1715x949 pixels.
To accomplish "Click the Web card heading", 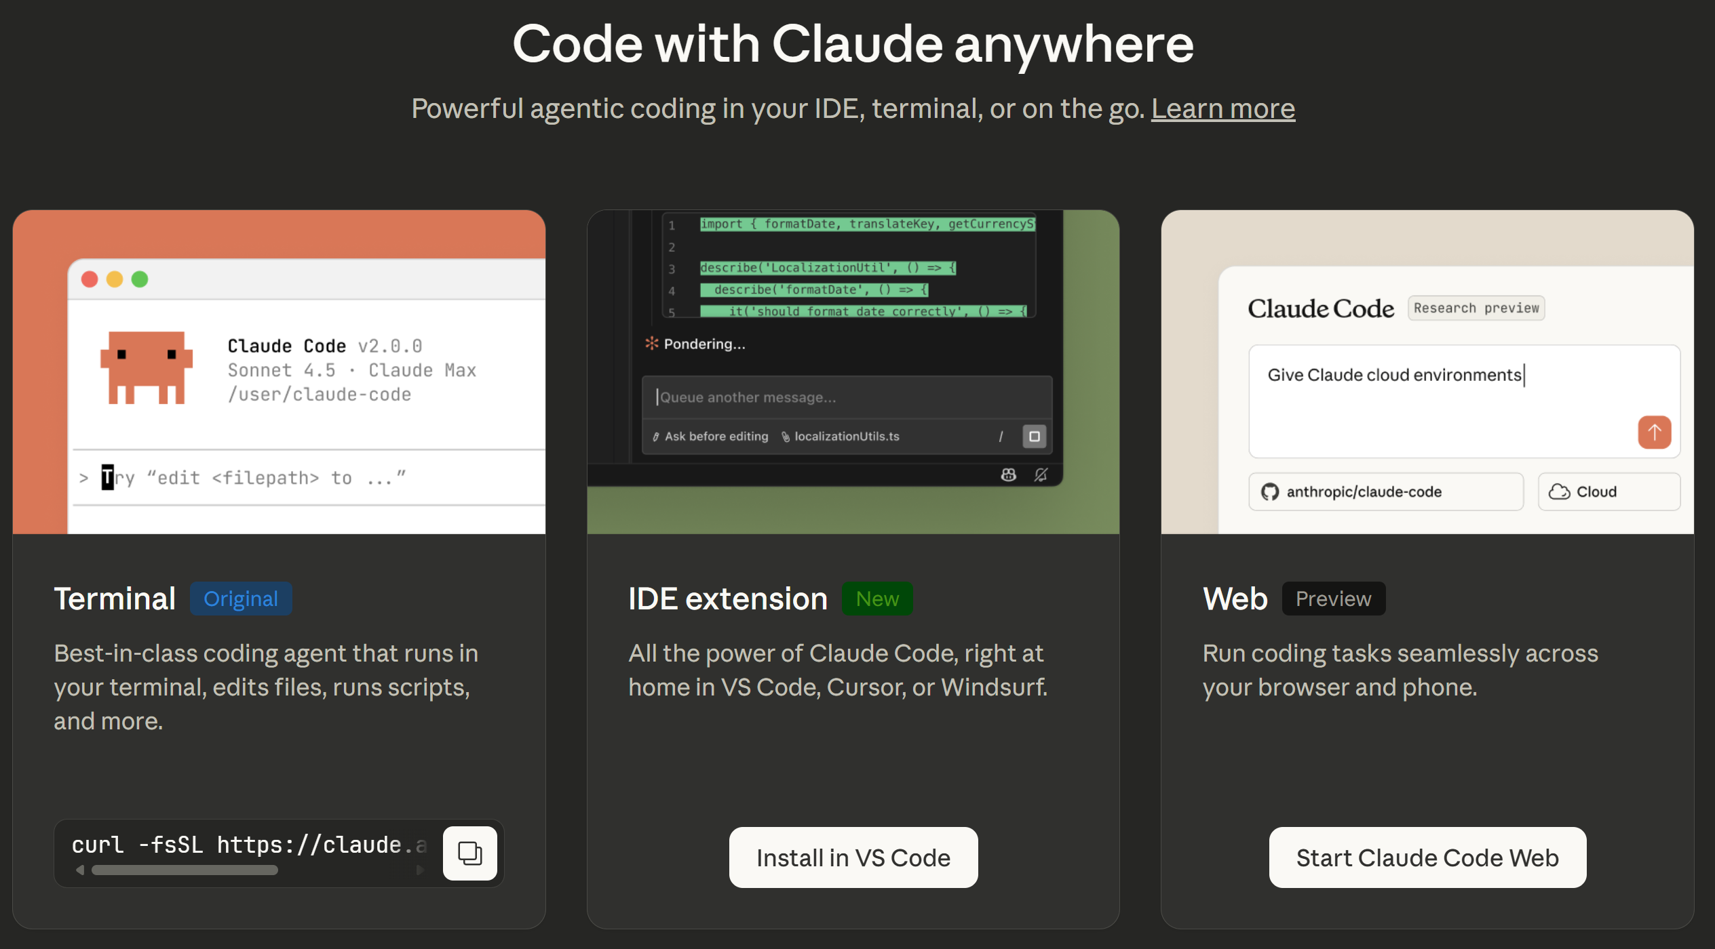I will (x=1235, y=599).
